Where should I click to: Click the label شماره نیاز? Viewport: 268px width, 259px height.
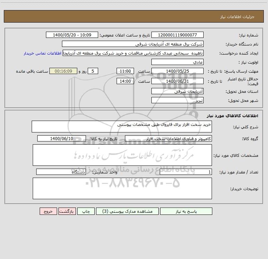pos(249,35)
